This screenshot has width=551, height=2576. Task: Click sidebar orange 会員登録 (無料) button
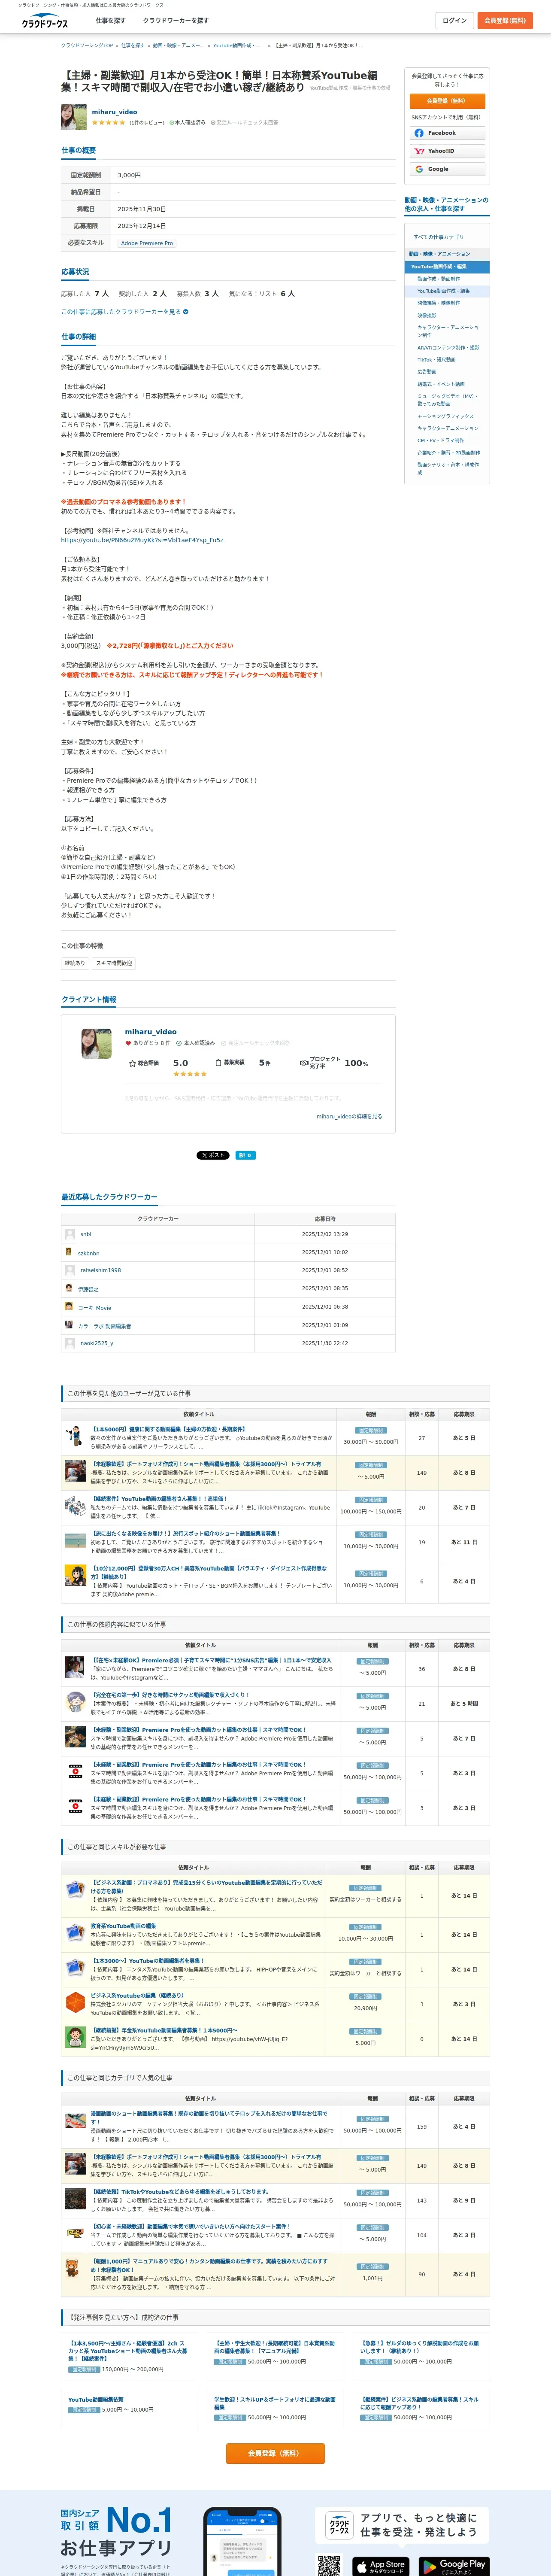click(x=447, y=101)
